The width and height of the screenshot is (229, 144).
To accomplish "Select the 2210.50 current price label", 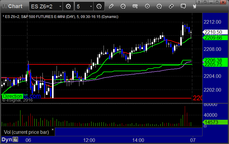I will [215, 32].
